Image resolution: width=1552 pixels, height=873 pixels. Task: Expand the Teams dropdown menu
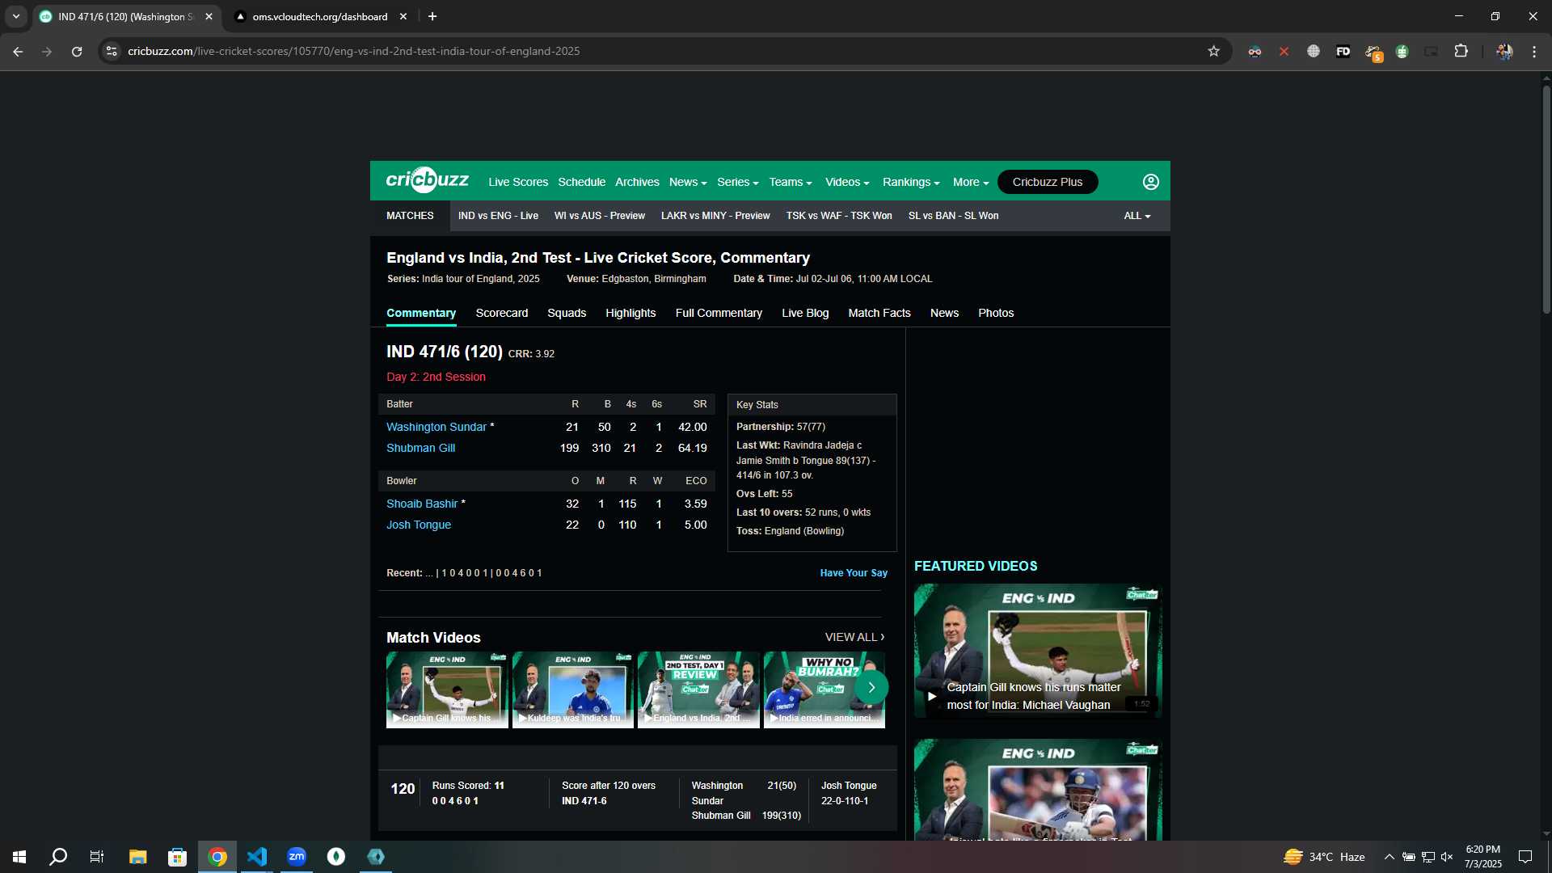point(791,182)
